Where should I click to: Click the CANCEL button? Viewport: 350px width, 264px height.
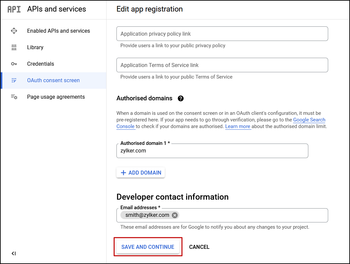[x=199, y=247]
